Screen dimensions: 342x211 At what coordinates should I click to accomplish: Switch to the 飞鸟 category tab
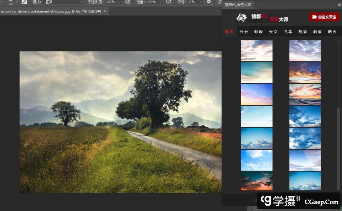(288, 32)
